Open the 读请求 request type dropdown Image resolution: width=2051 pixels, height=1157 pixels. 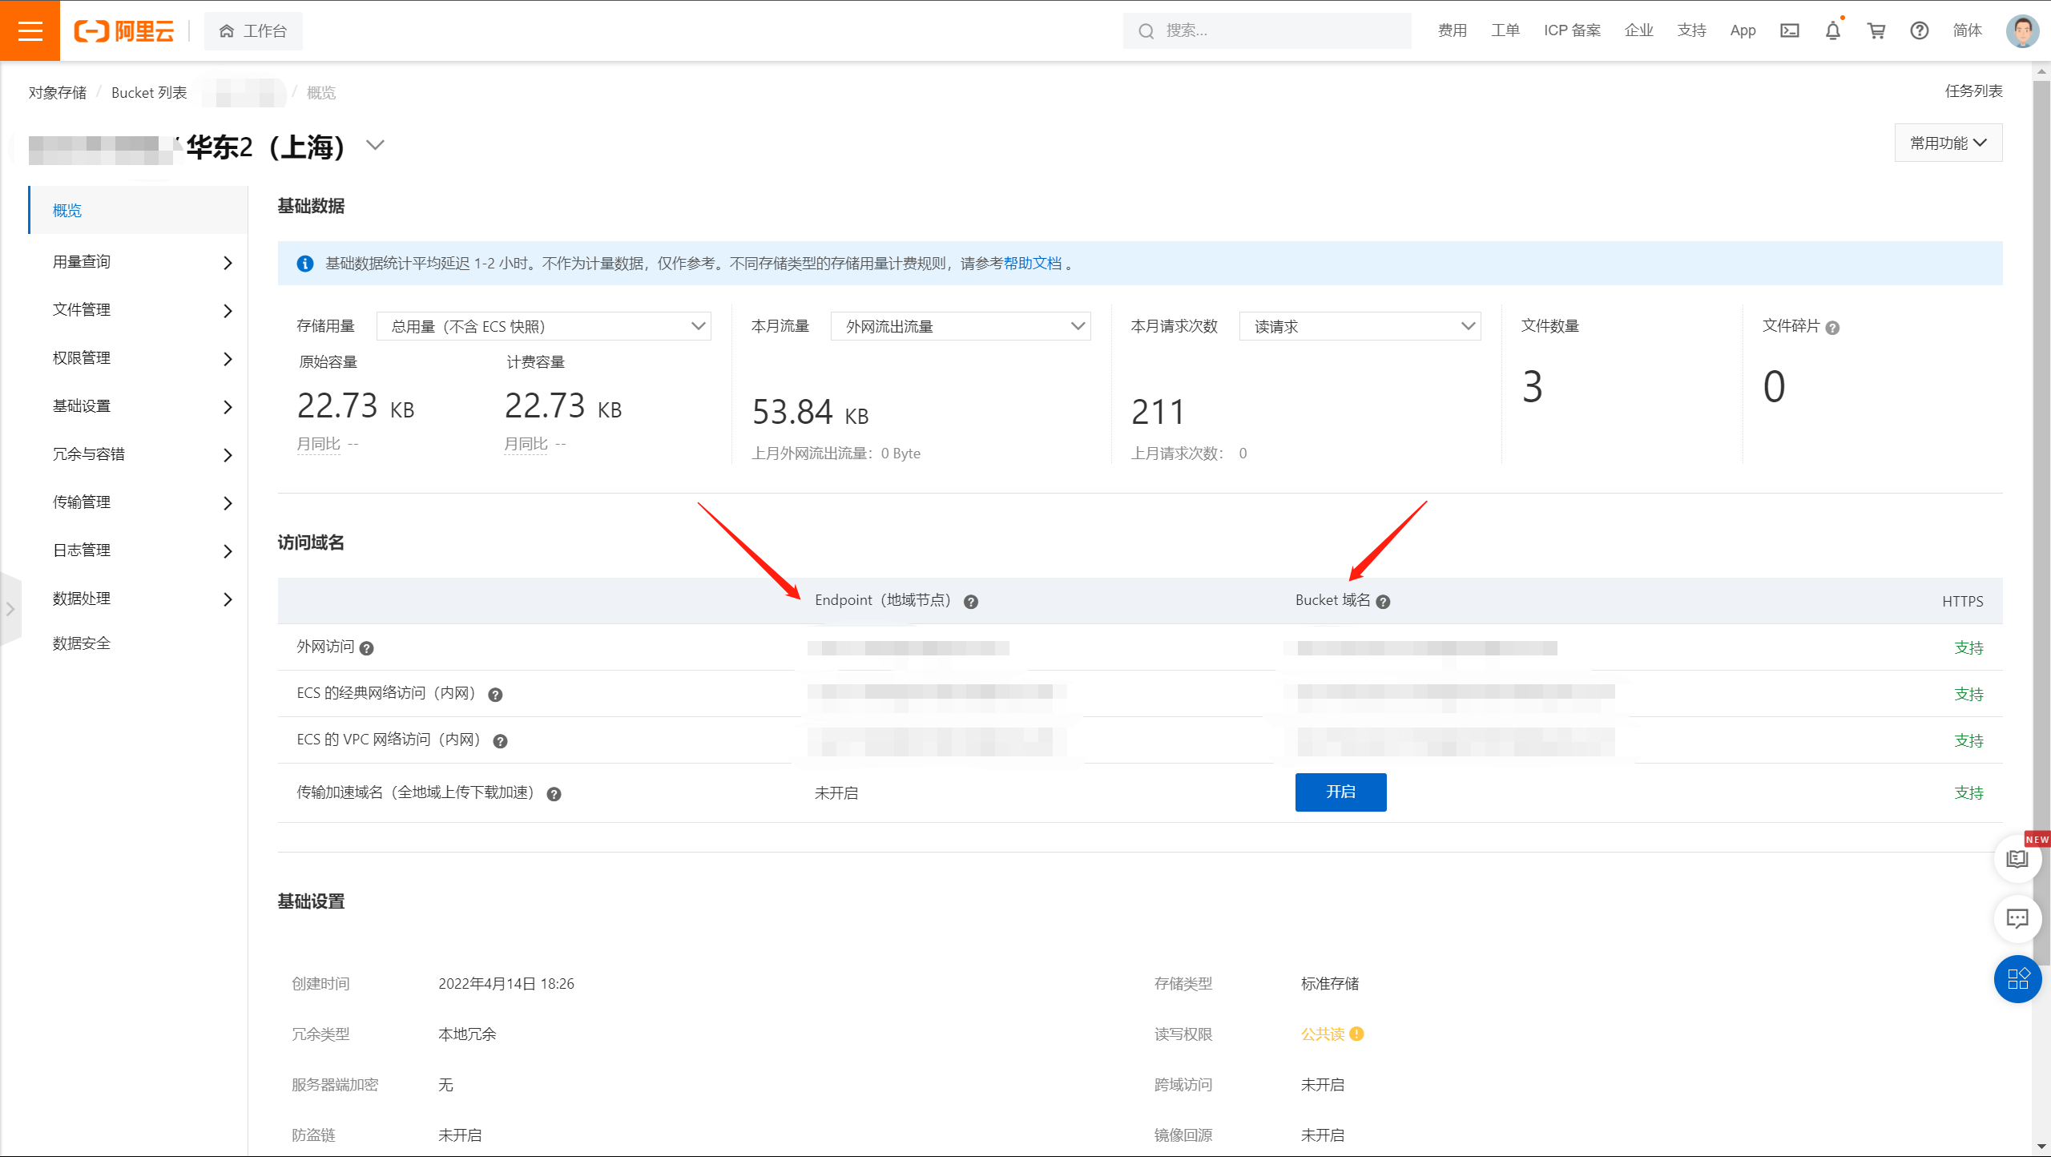click(1359, 326)
